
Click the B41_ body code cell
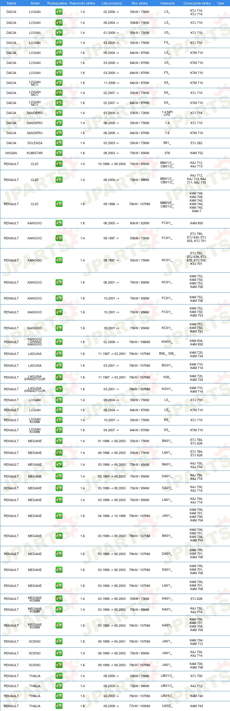tap(167, 143)
